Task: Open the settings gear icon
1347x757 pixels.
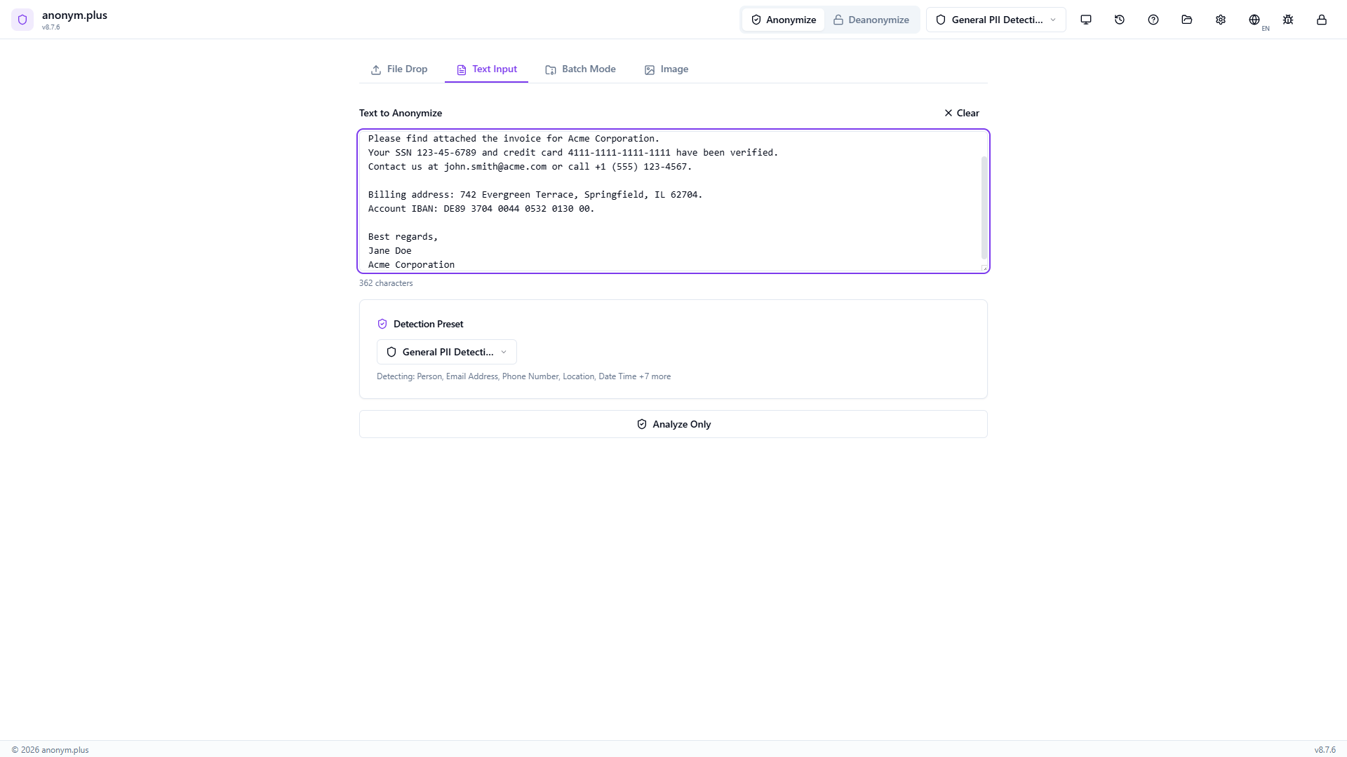Action: pyautogui.click(x=1221, y=20)
